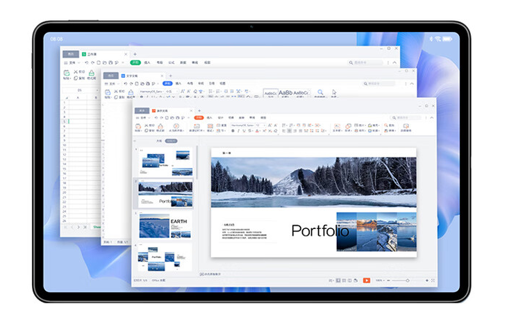Click the battery indicator in the tablet status bar
507x322 pixels.
coord(447,39)
